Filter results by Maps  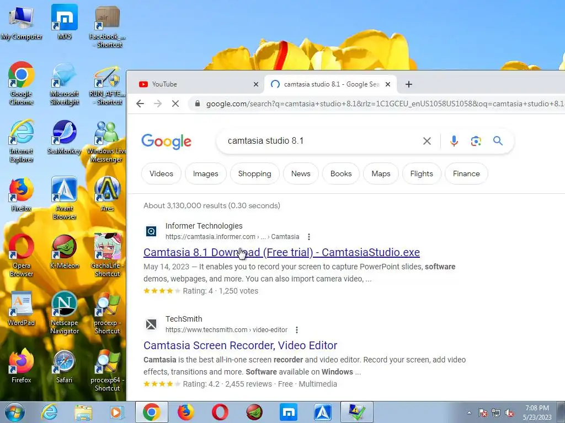[381, 173]
